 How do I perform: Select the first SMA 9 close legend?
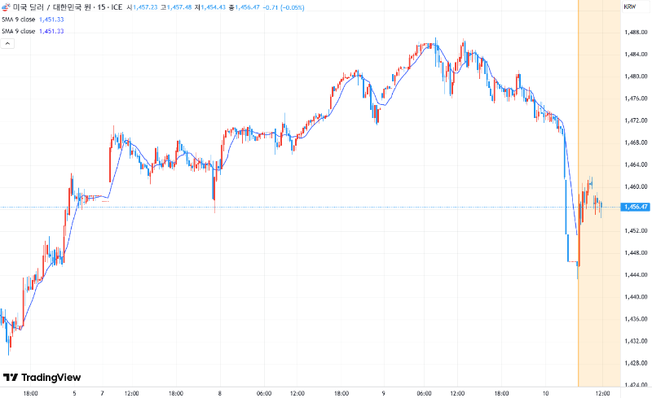[x=18, y=19]
